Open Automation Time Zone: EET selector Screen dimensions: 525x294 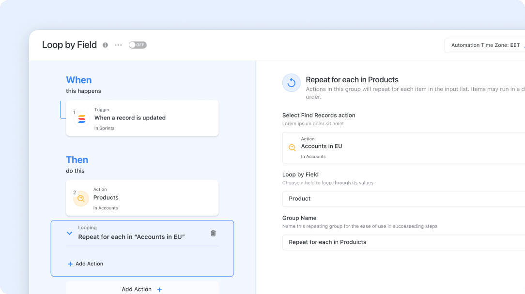click(485, 45)
